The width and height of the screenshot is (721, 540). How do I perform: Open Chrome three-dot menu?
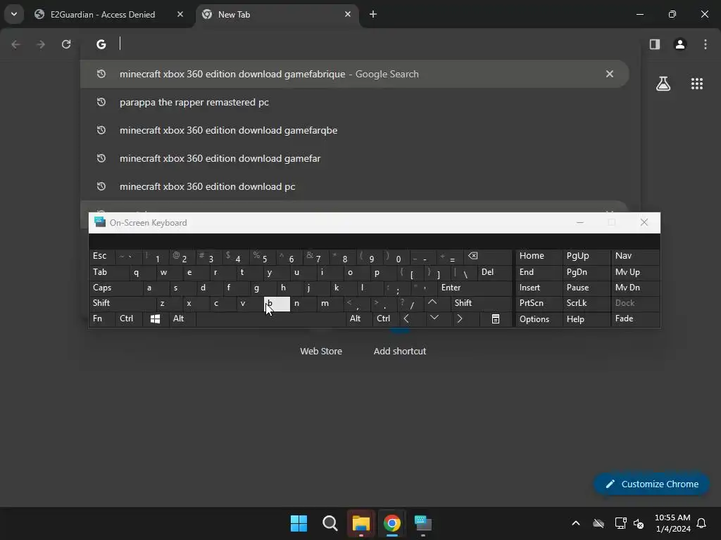[706, 44]
